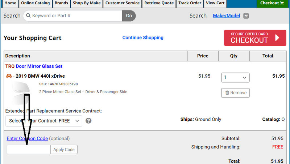The height and width of the screenshot is (164, 290).
Task: Open the Brands tab
Action: (x=61, y=3)
